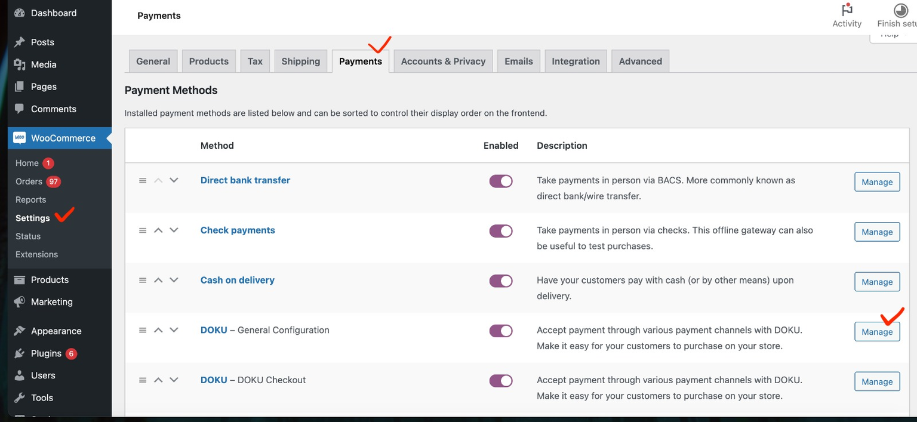
Task: Disable the Direct bank transfer toggle
Action: pos(501,181)
